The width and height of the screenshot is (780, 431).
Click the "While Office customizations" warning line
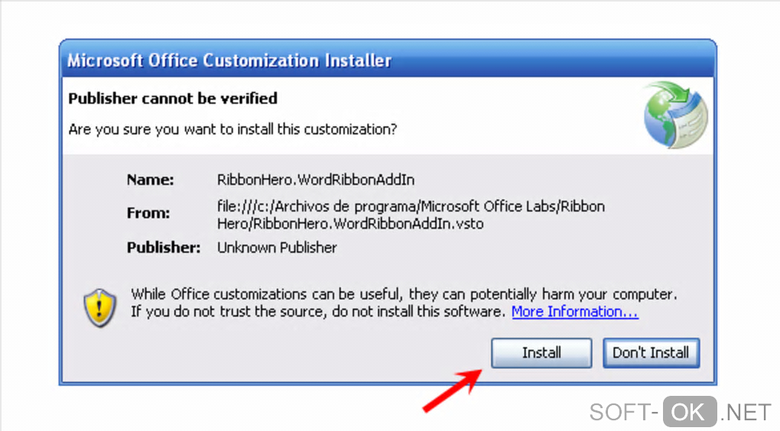(404, 294)
